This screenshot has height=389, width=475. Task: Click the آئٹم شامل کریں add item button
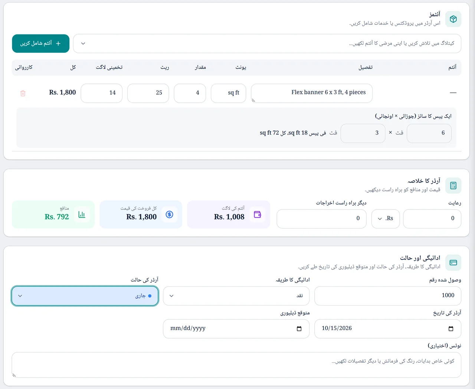41,44
